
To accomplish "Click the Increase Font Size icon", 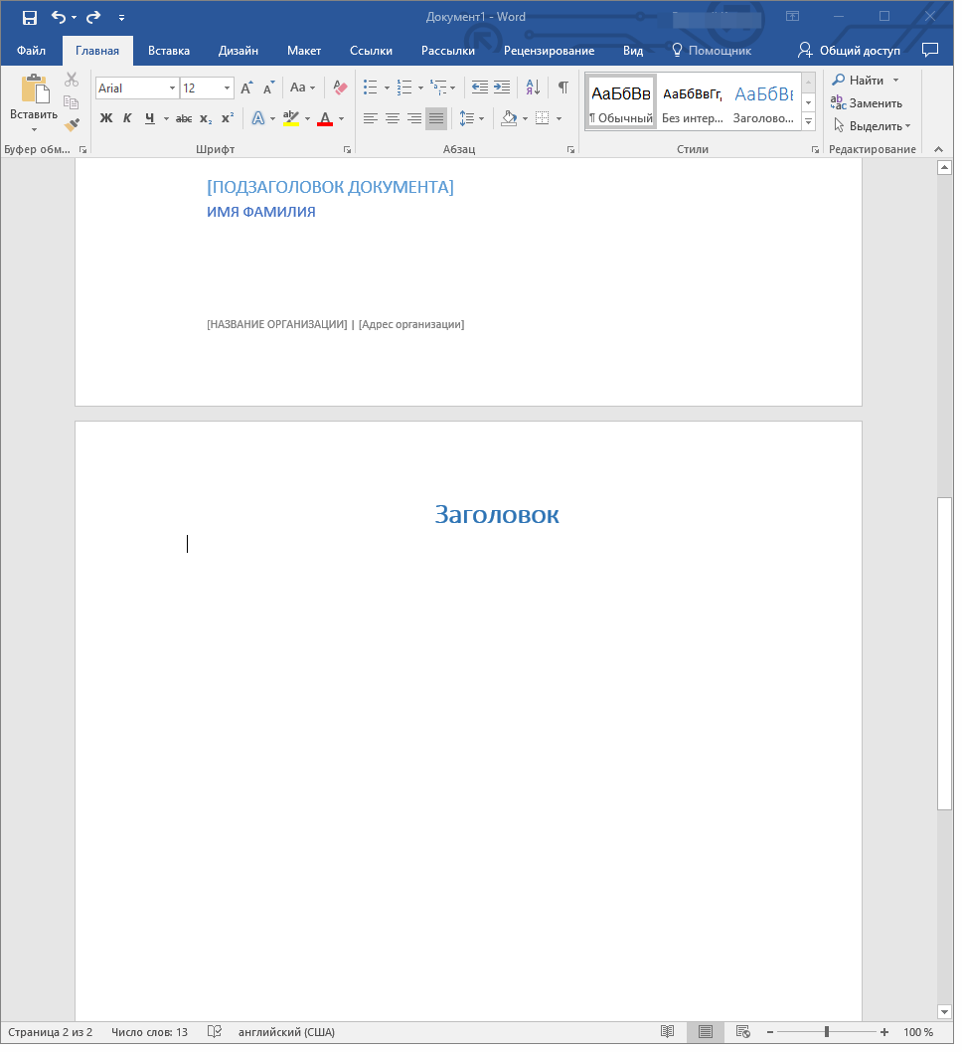I will point(246,88).
